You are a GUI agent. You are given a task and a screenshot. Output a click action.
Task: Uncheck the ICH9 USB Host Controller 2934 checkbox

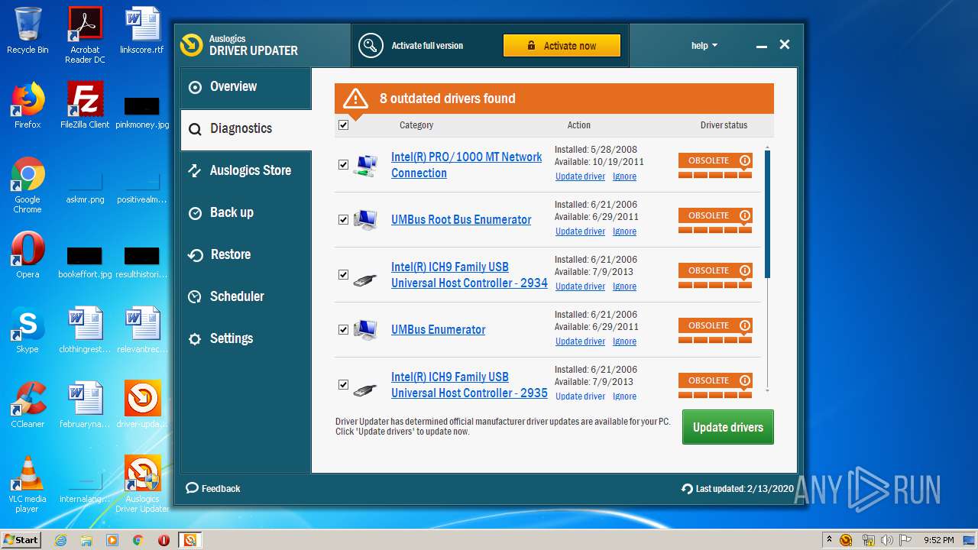tap(343, 274)
